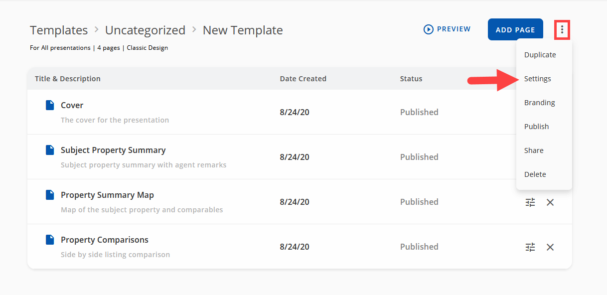Screen dimensions: 607x295
Task: Go to Templates breadcrumb link
Action: (59, 30)
